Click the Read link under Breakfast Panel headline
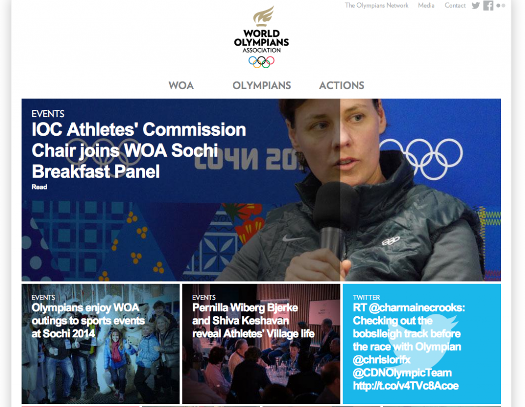This screenshot has height=407, width=525. pyautogui.click(x=39, y=187)
